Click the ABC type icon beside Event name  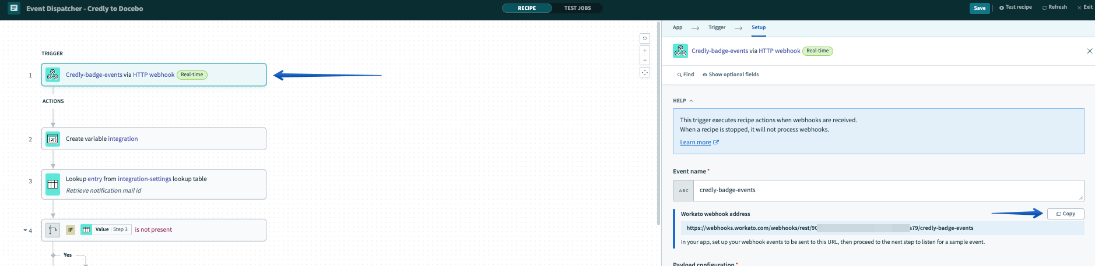click(x=683, y=190)
